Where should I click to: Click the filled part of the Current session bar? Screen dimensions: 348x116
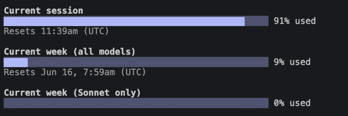click(124, 21)
